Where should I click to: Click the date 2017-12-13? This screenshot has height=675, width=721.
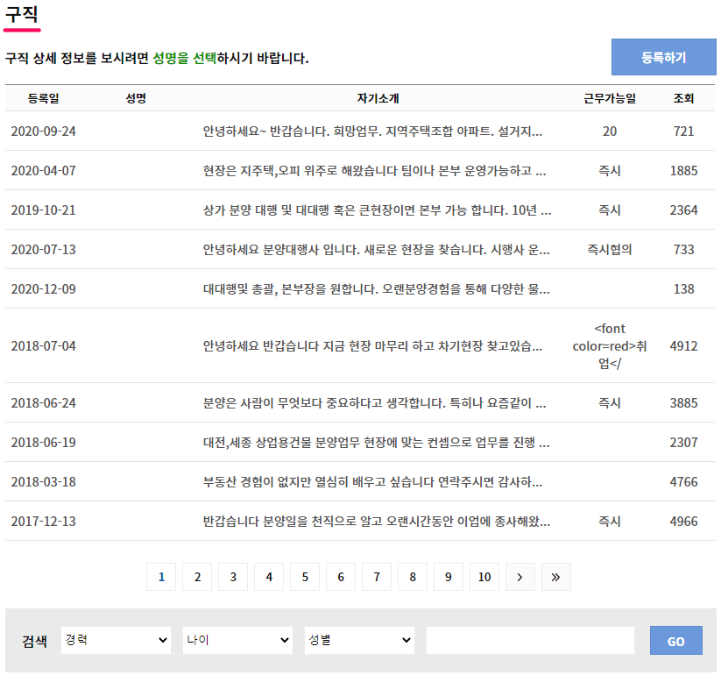pyautogui.click(x=43, y=522)
